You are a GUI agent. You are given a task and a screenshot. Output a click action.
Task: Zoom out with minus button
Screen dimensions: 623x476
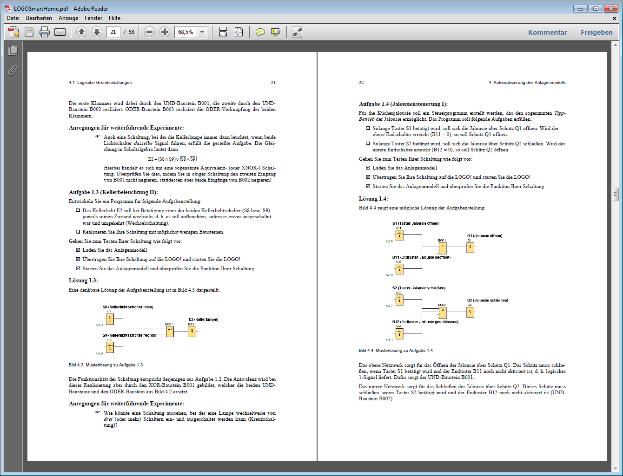(149, 32)
